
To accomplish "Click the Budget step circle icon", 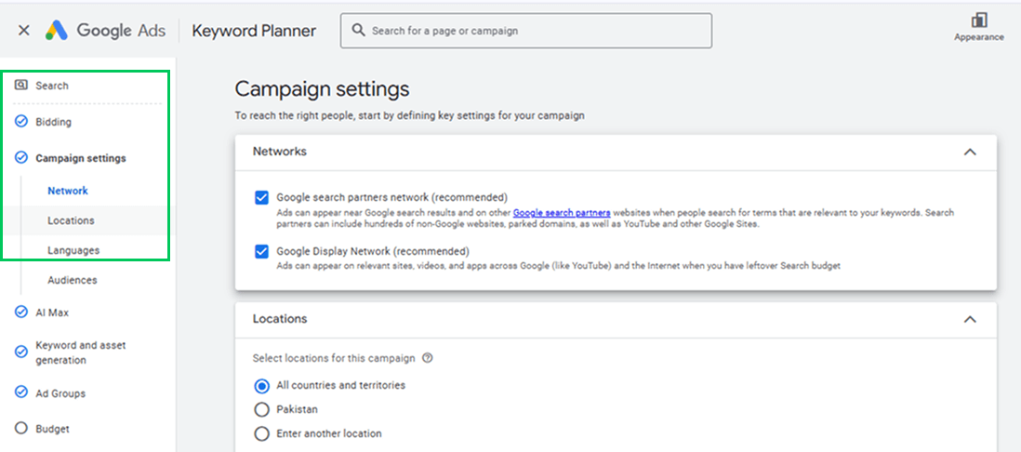I will (x=20, y=429).
